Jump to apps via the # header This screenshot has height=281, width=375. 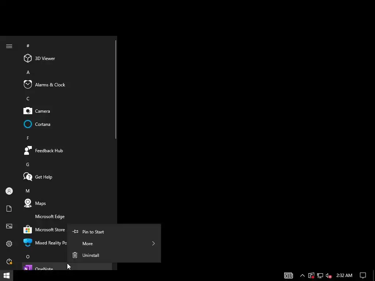point(28,46)
